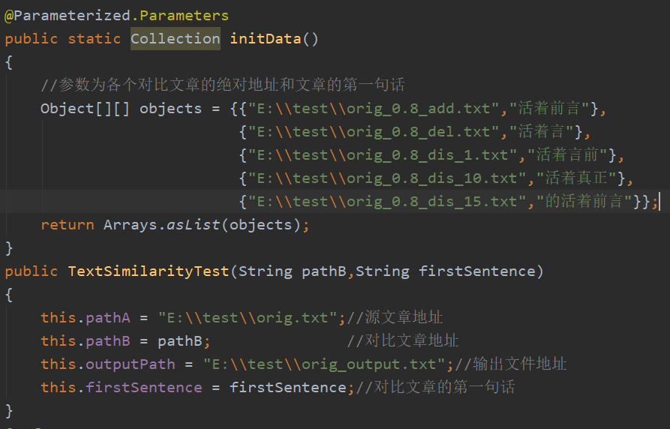Click the Chinese comment above the objects declaration

(223, 85)
